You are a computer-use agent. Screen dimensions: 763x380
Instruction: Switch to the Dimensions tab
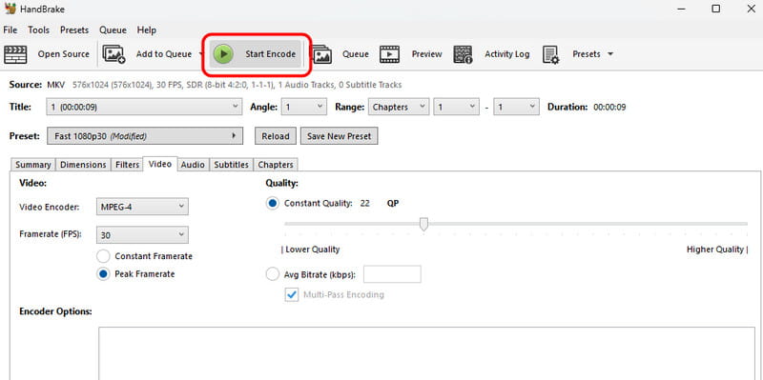click(83, 165)
